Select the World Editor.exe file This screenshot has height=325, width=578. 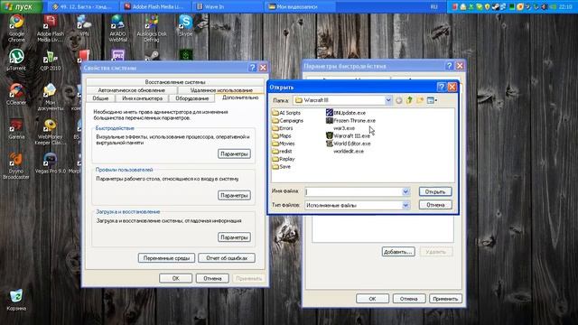click(349, 144)
